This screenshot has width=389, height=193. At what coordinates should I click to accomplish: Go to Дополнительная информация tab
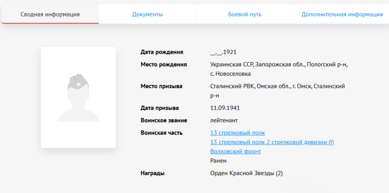(x=342, y=15)
